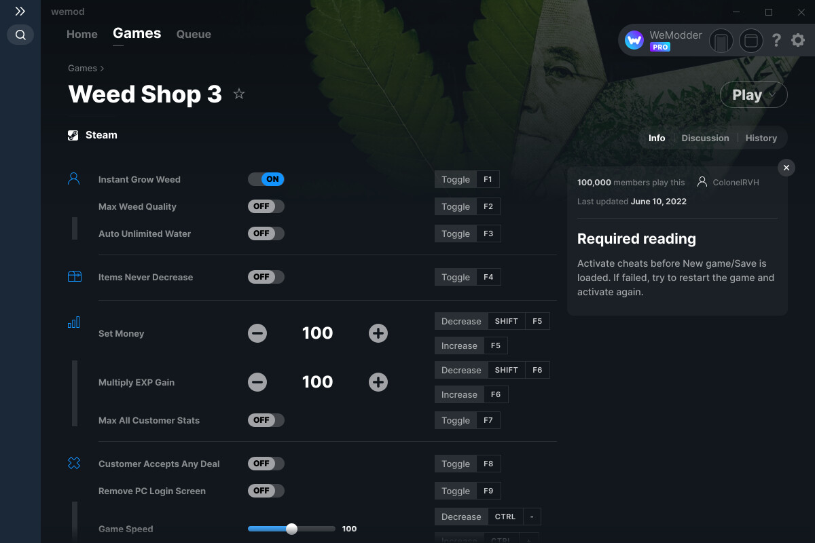Click the WeModder avatar icon
The width and height of the screenshot is (815, 543).
click(x=634, y=41)
